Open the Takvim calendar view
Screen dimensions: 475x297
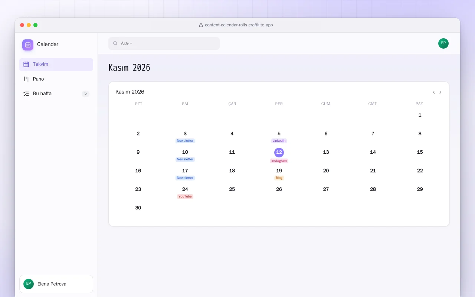tap(56, 65)
